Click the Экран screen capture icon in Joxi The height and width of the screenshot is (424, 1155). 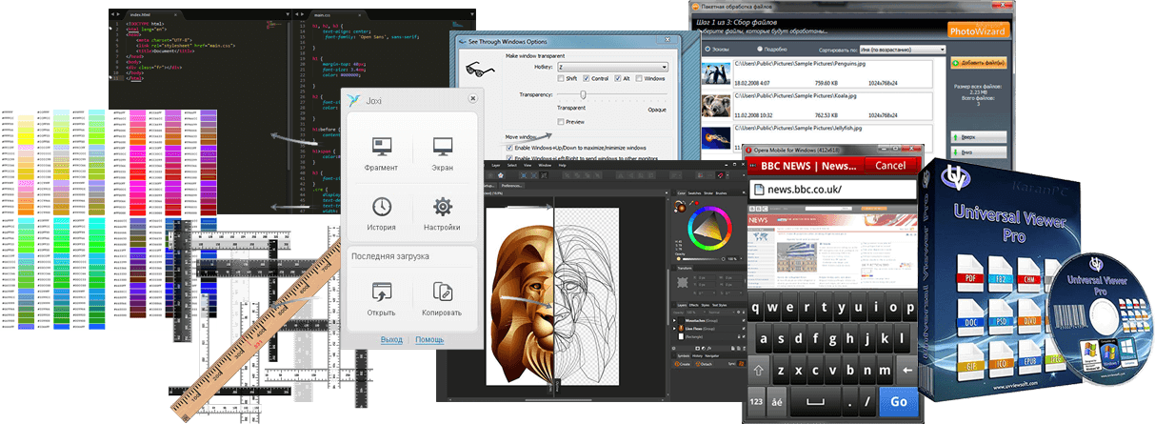(x=443, y=146)
